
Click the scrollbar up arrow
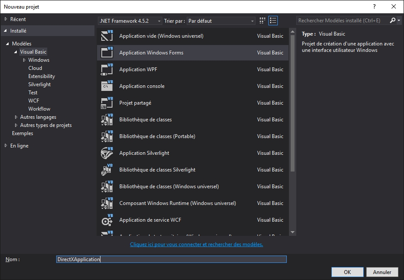[x=292, y=32]
